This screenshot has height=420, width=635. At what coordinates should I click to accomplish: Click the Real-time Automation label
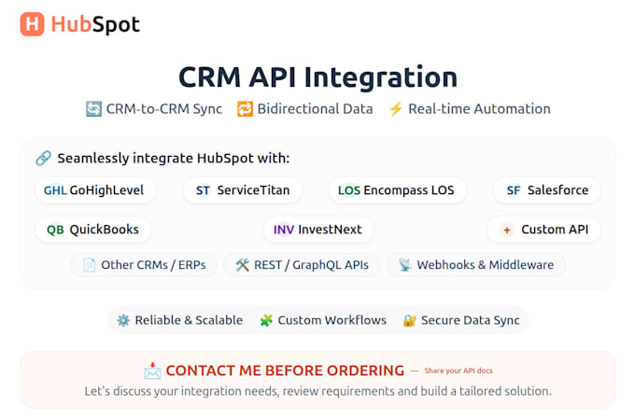(479, 109)
